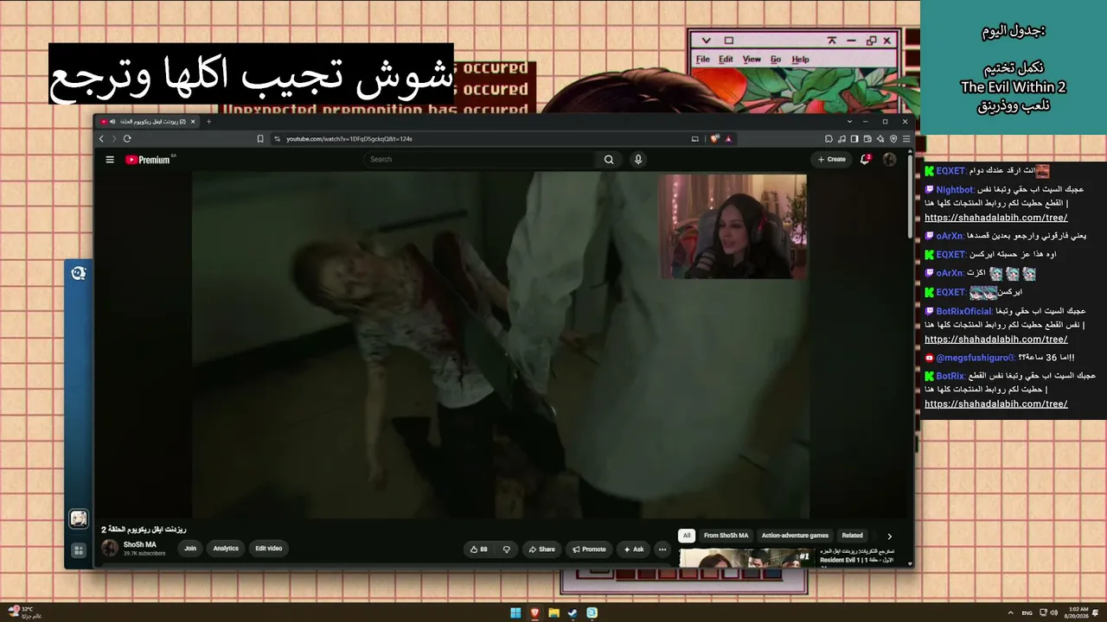This screenshot has width=1107, height=622.
Task: Click inside the YouTube search field
Action: point(480,160)
